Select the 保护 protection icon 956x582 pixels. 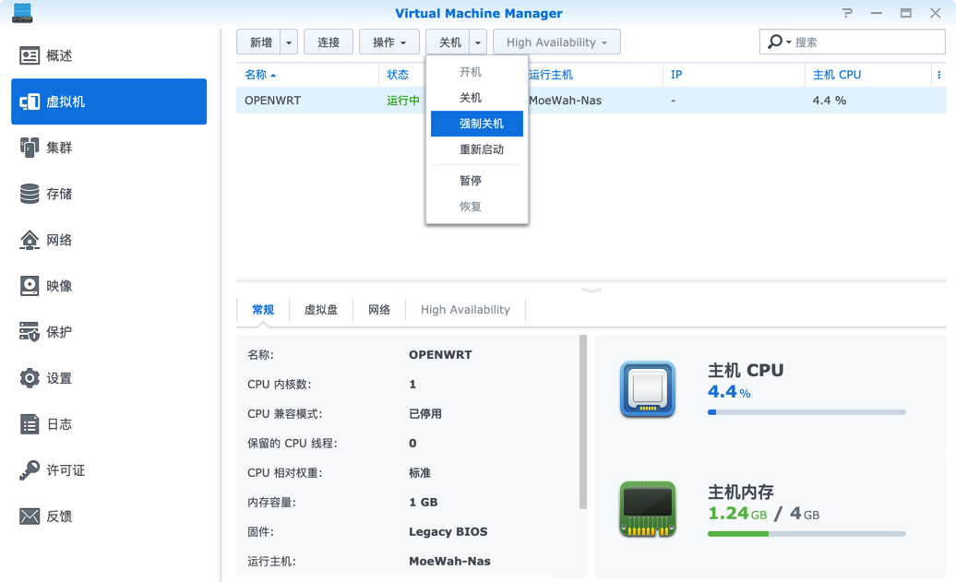coord(30,332)
